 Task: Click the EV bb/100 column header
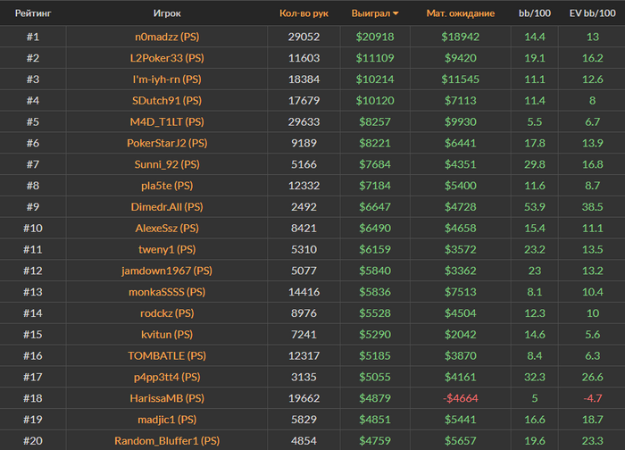(592, 14)
